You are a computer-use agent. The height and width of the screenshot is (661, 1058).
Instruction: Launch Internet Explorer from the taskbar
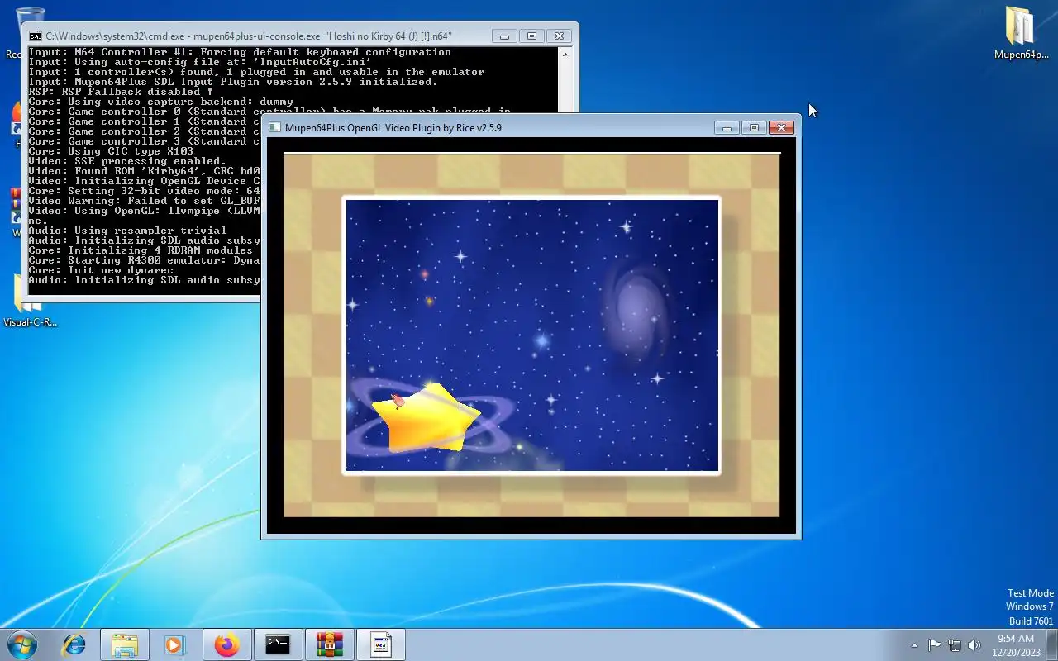pos(74,644)
